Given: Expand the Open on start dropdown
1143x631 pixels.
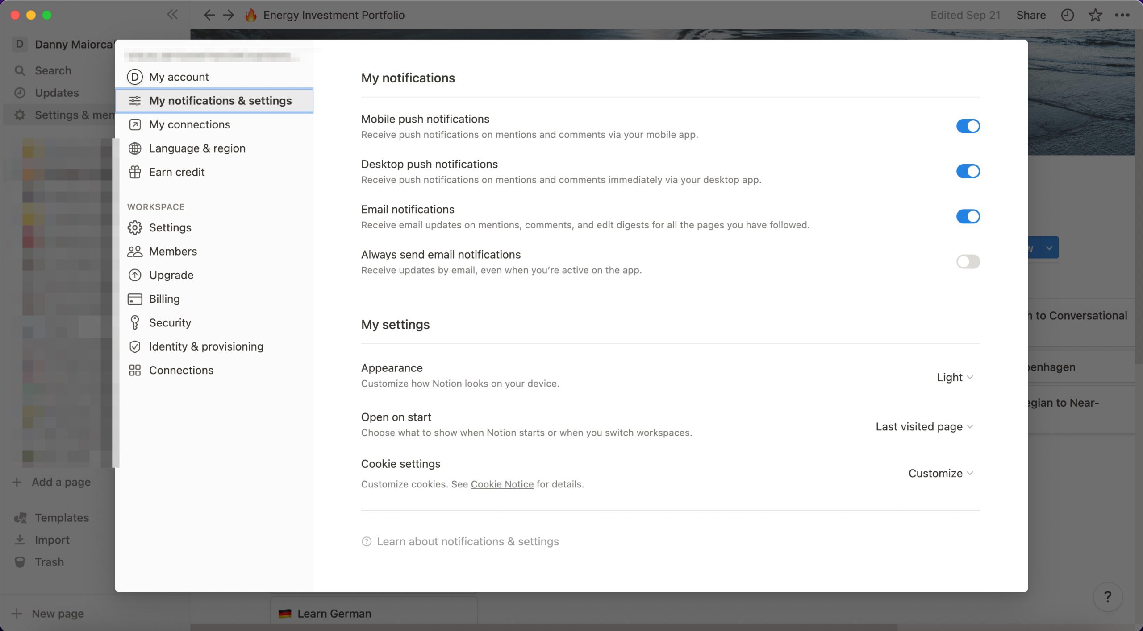Looking at the screenshot, I should point(924,426).
